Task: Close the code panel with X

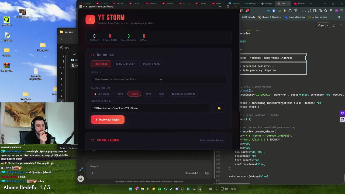Action: tap(341, 25)
